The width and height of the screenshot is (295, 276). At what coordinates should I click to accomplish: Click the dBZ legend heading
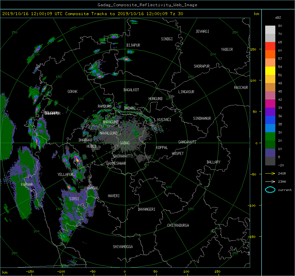point(278,17)
